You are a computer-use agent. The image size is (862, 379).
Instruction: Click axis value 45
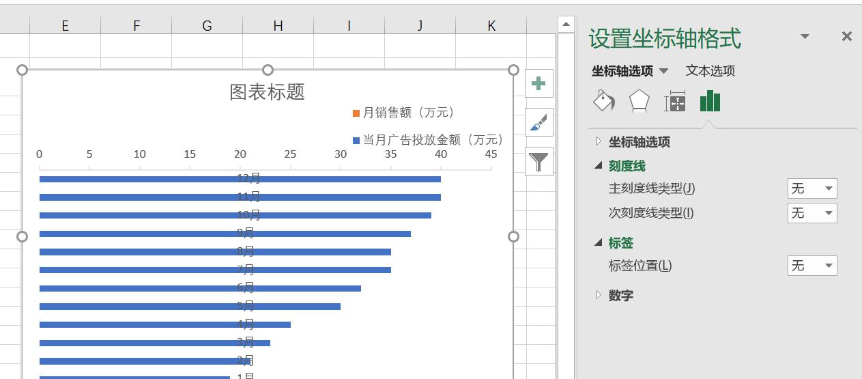point(491,154)
